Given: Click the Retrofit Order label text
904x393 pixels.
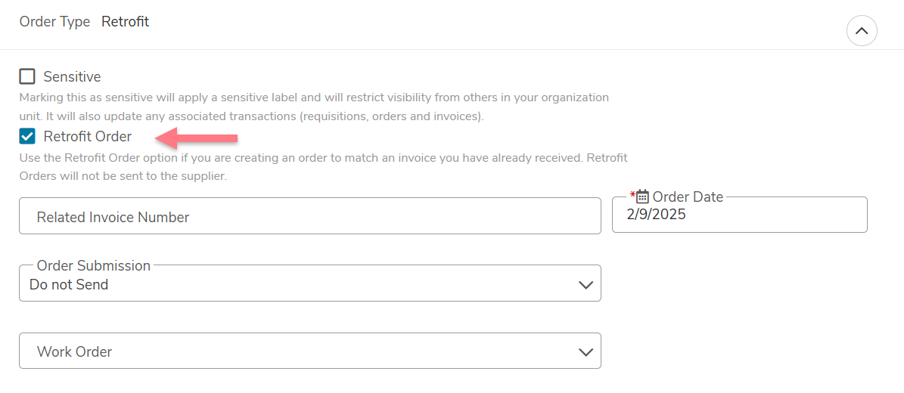Looking at the screenshot, I should click(88, 137).
